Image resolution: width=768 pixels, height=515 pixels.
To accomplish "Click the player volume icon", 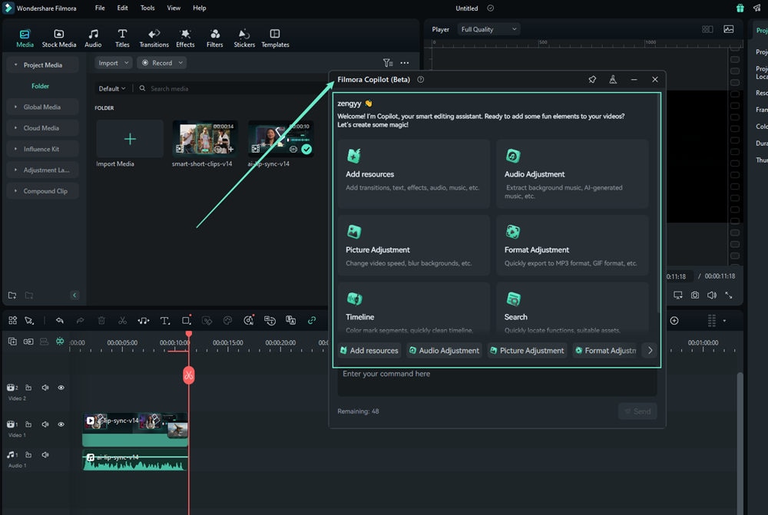I will pos(712,295).
